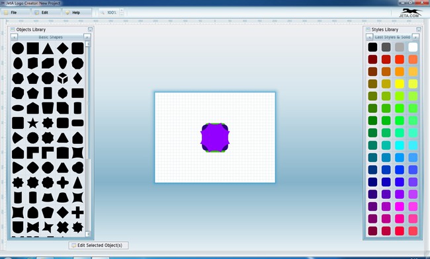Choose the X-shaped cross shape

coord(63,227)
